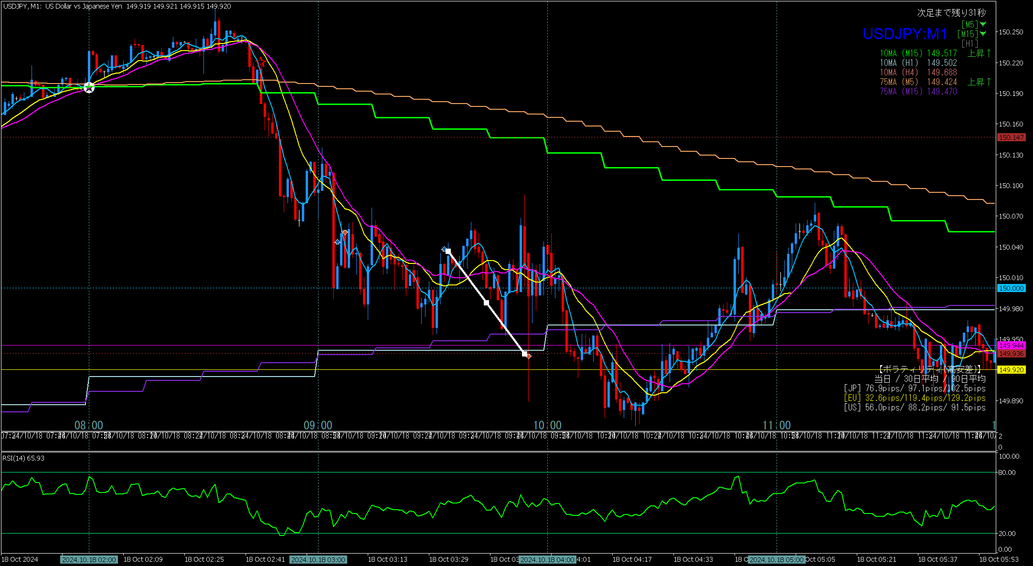Click the highlighted 2024.10.18 02:00 time label
The image size is (1033, 566).
(89, 559)
